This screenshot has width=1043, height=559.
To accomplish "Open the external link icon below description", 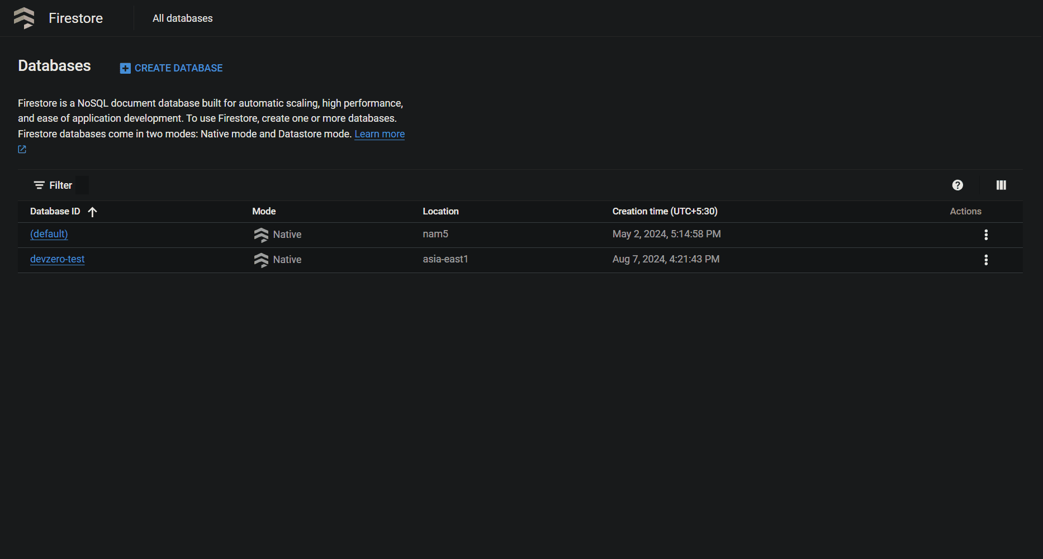I will tap(22, 149).
